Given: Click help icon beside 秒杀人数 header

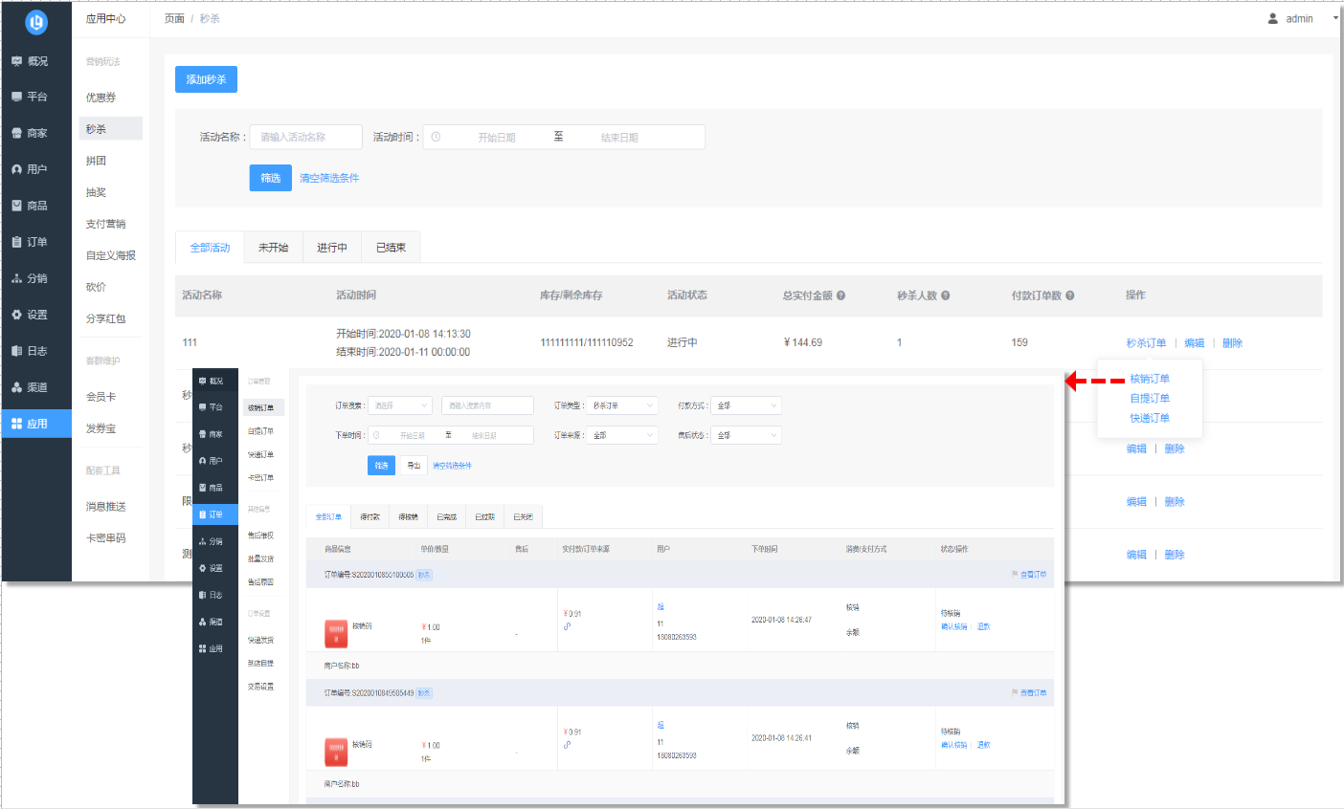Looking at the screenshot, I should tap(946, 295).
